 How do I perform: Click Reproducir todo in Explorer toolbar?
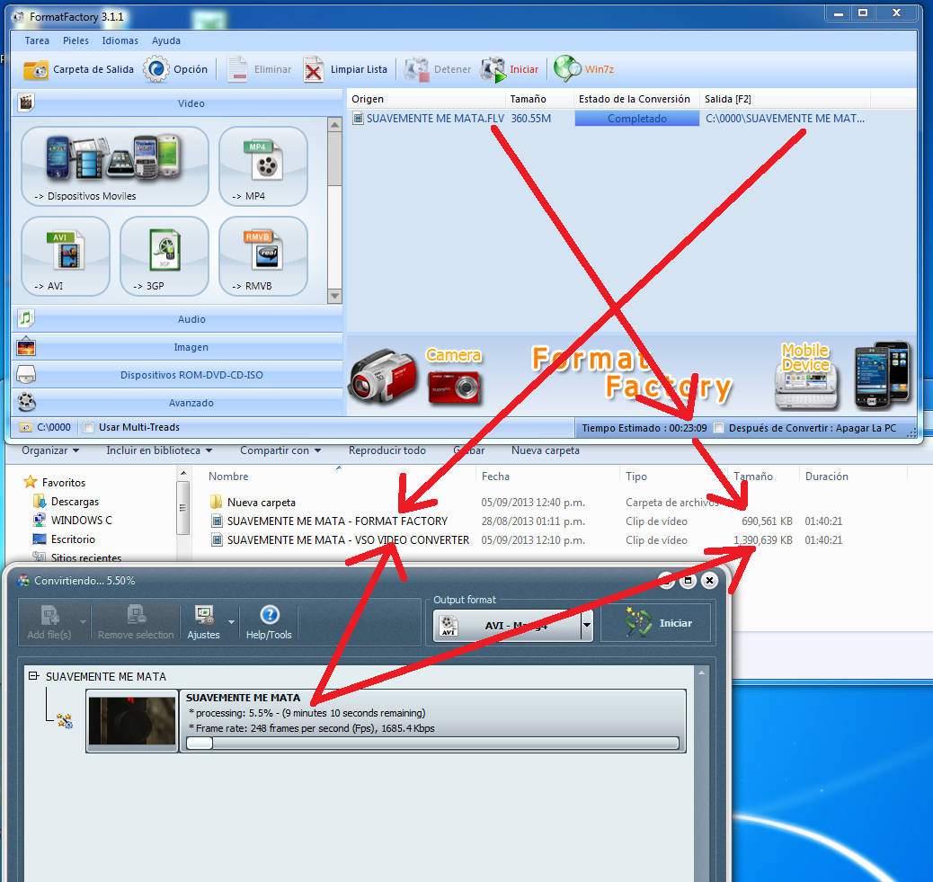[x=387, y=450]
